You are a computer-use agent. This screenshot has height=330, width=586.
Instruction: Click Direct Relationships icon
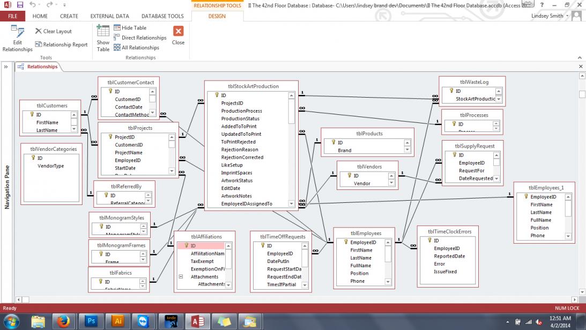pyautogui.click(x=117, y=38)
